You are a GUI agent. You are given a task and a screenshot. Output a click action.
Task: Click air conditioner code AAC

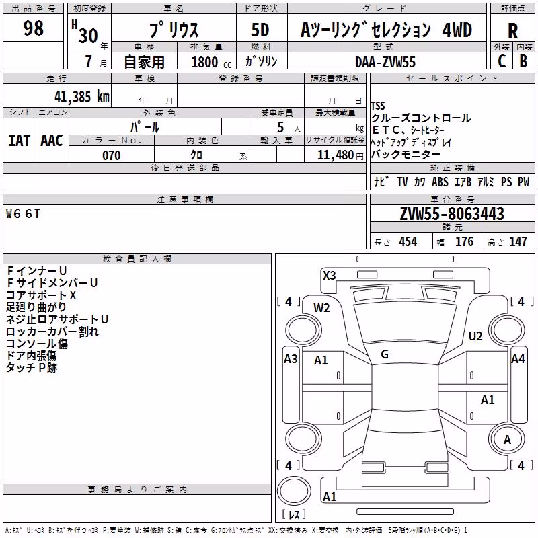(52, 141)
